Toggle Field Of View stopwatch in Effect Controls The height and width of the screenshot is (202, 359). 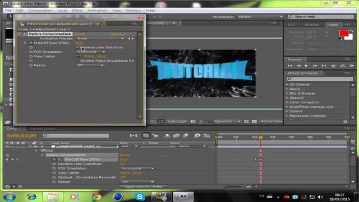[x=31, y=43]
